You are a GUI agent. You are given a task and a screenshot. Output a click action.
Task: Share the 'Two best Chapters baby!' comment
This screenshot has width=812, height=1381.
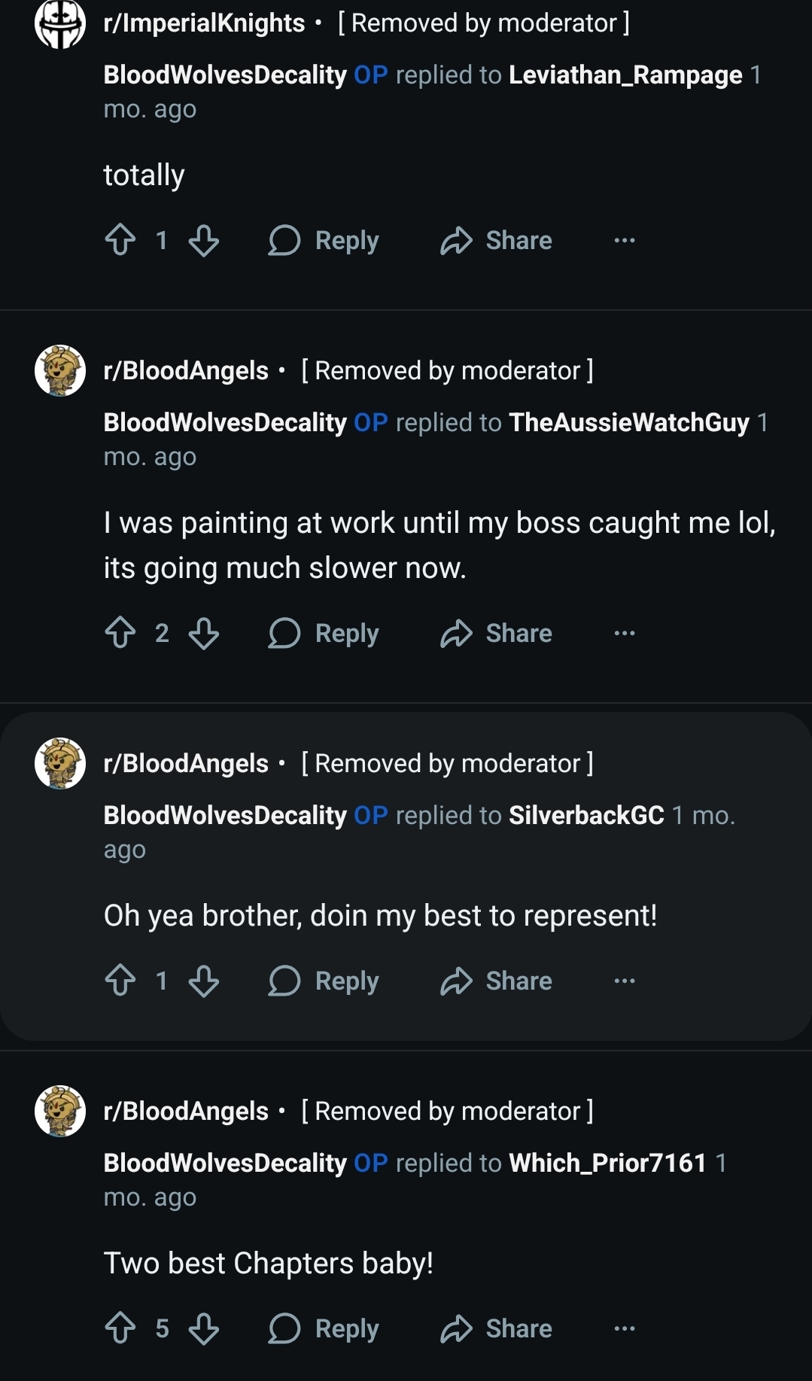point(497,1328)
